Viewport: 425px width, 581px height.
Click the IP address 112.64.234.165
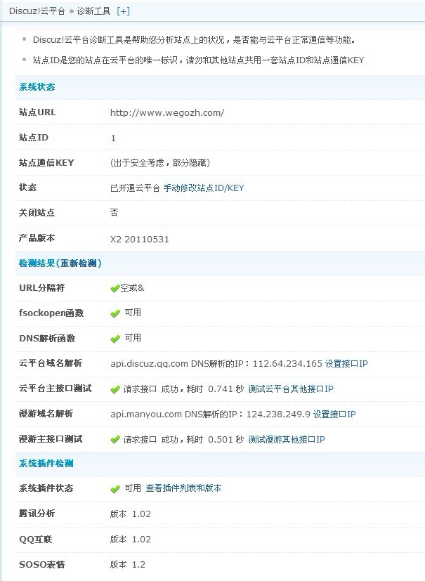(287, 363)
